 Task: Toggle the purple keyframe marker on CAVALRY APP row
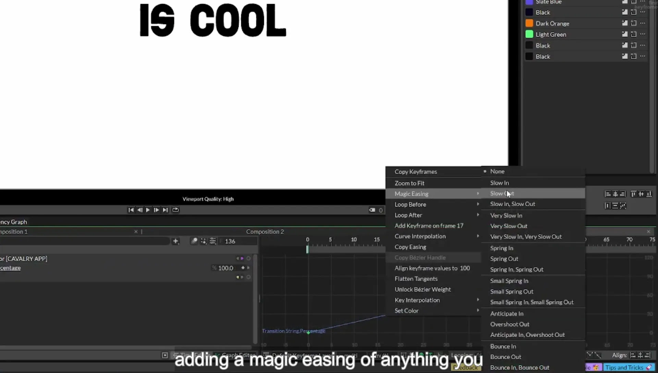[x=242, y=258]
